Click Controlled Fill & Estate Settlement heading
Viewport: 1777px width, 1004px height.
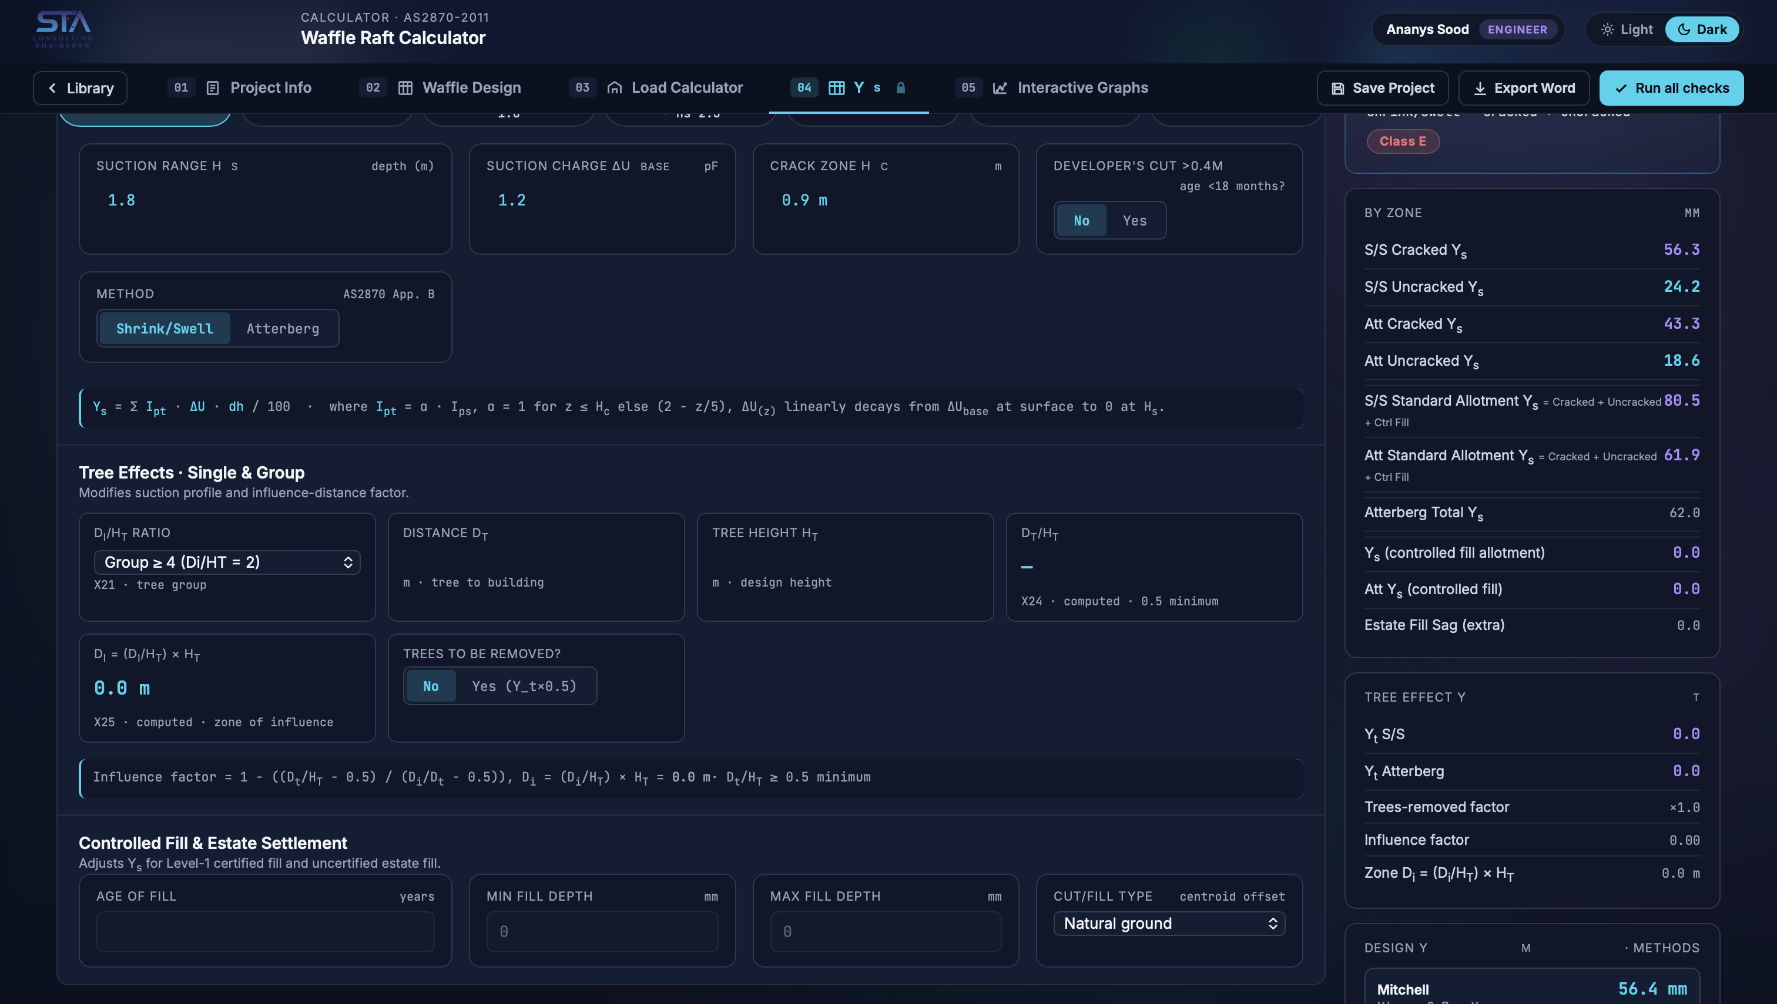tap(213, 843)
